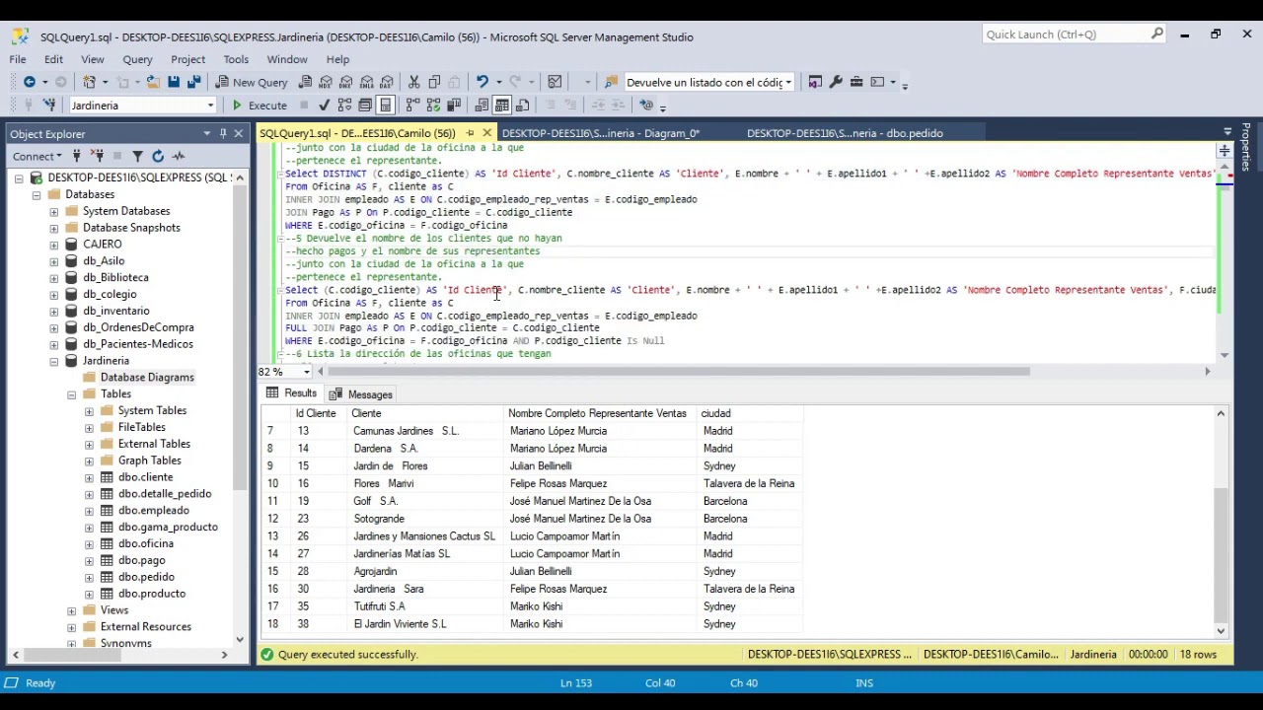
Task: Click Object Explorer Activity Monitor icon
Action: point(179,156)
